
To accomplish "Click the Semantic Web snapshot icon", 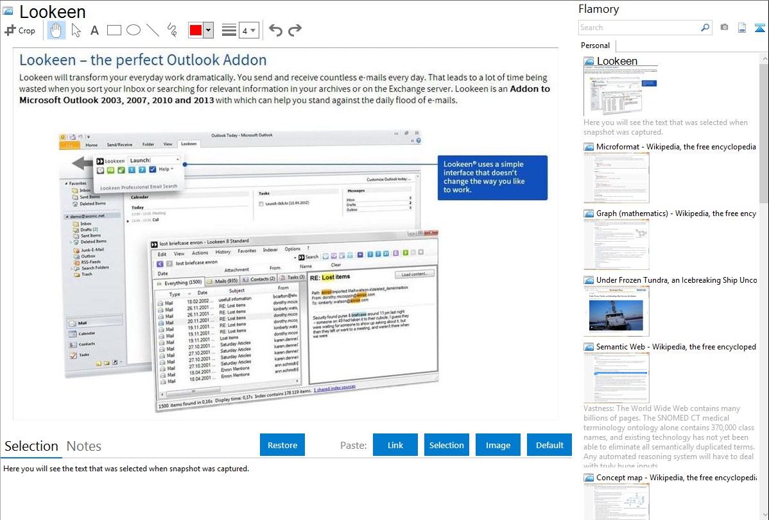I will (x=589, y=346).
